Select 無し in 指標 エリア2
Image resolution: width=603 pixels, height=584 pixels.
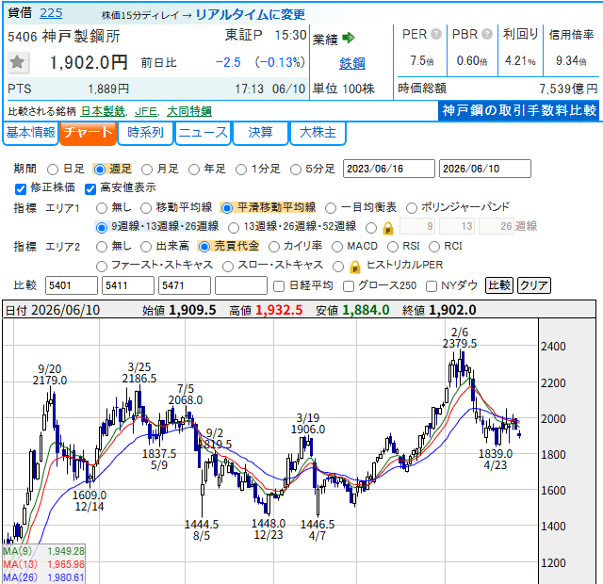pyautogui.click(x=102, y=247)
